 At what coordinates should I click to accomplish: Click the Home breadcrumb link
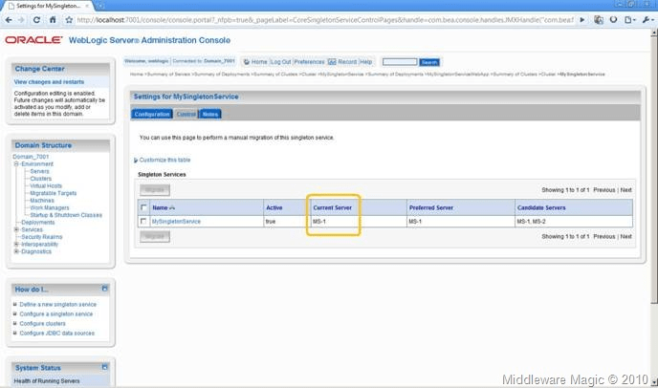137,74
